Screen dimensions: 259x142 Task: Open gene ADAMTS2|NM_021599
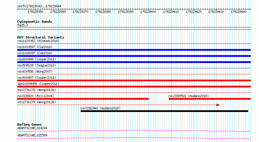32,135
